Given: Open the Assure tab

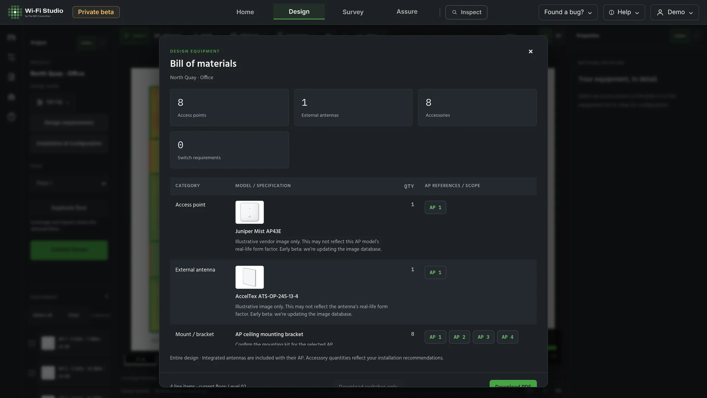Looking at the screenshot, I should coord(407,12).
